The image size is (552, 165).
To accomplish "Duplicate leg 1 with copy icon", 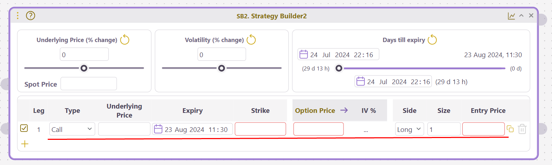I will coord(510,129).
